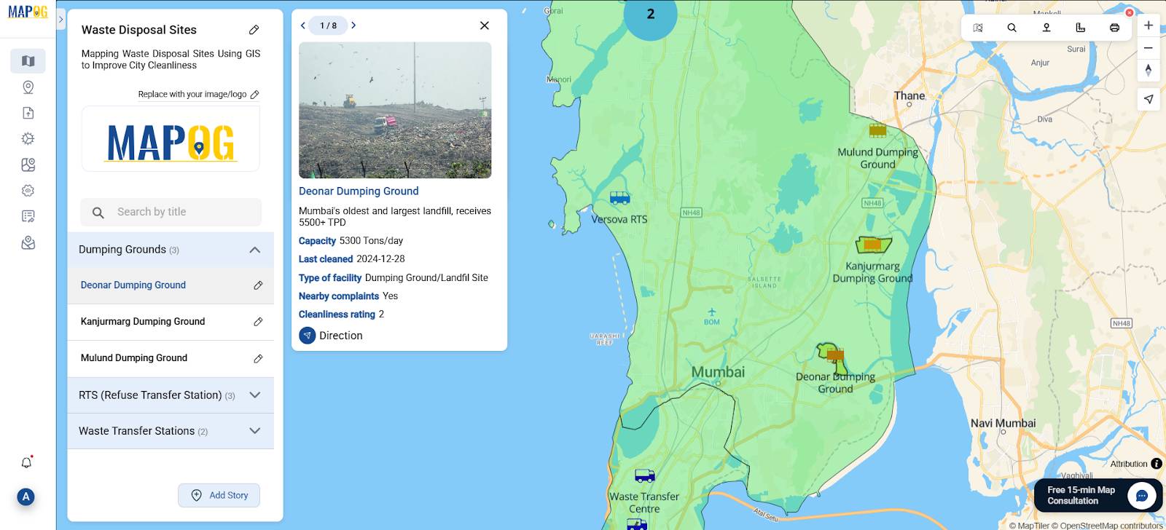Select Deonar Dumping Ground in the list
The height and width of the screenshot is (530, 1166).
133,285
